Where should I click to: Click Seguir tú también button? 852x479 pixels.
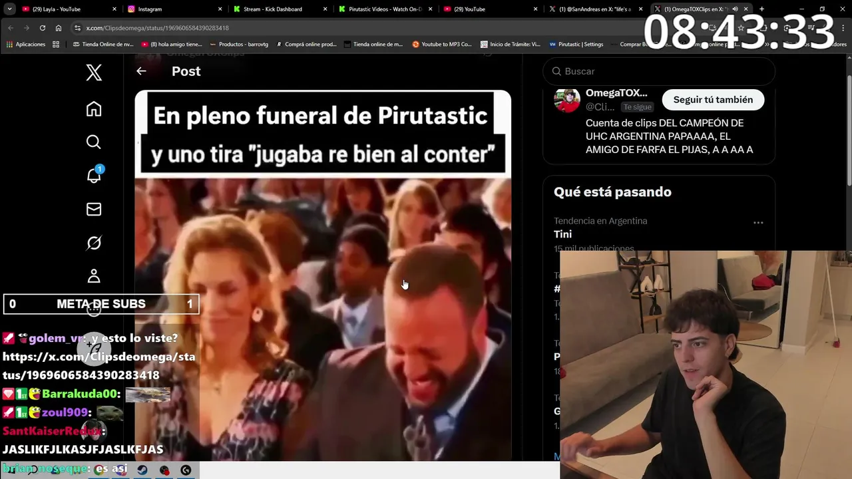[713, 100]
